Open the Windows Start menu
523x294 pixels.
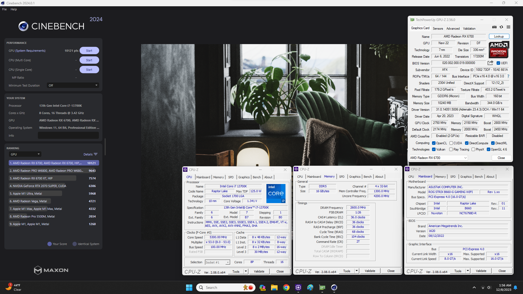tap(189, 287)
